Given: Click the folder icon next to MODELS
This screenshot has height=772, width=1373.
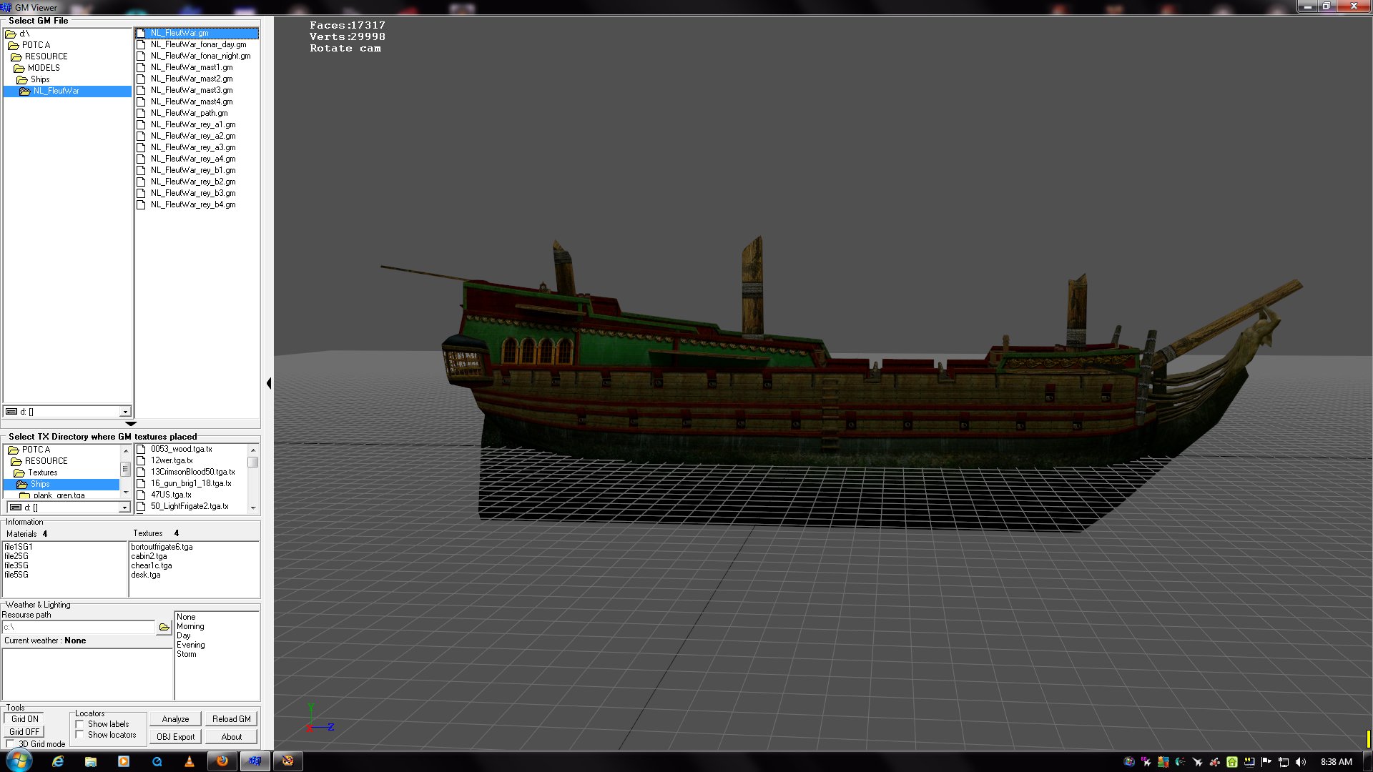Looking at the screenshot, I should tap(19, 68).
